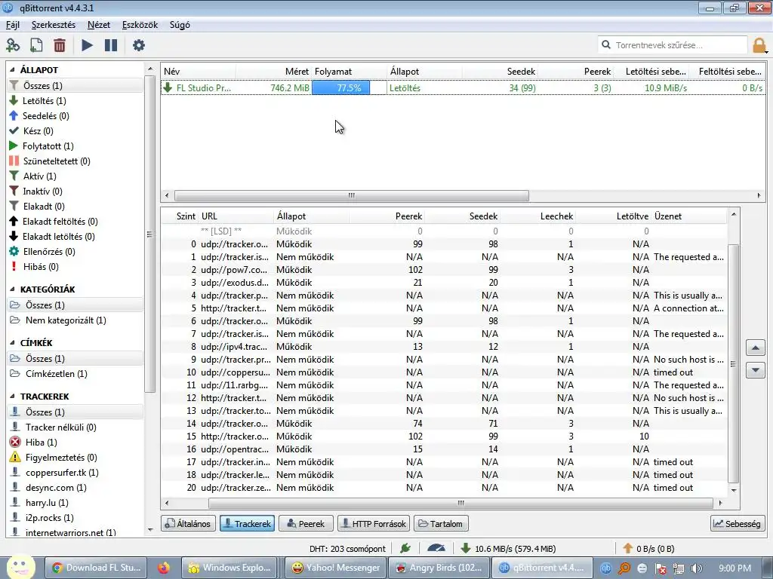
Task: Switch to the Általános tab
Action: pos(188,524)
